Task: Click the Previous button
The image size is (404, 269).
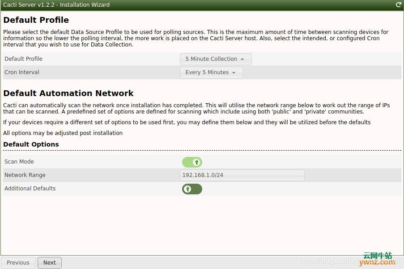Action: 18,263
